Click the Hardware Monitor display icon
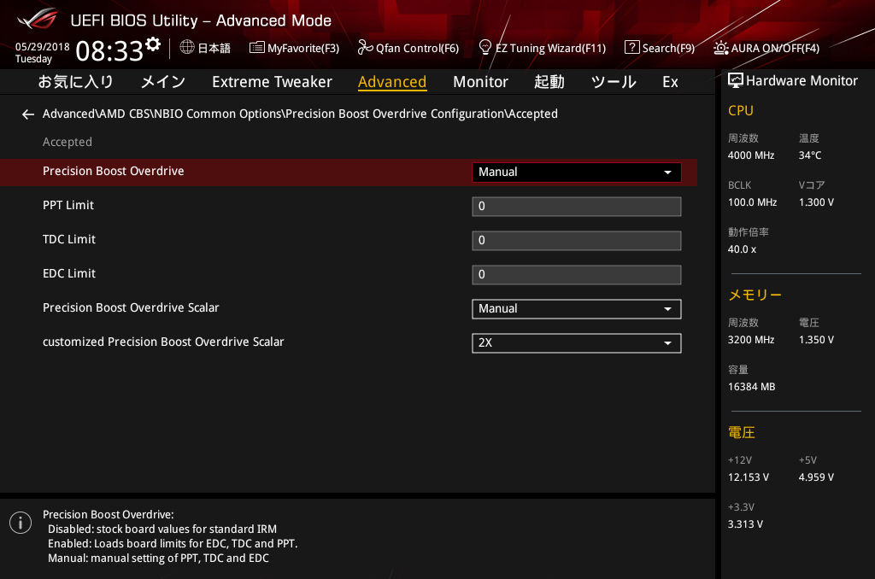Screen dimensions: 875x579 click(736, 81)
